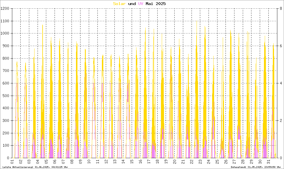Click the 0 label on right UV axis
The width and height of the screenshot is (284, 169).
(281, 158)
